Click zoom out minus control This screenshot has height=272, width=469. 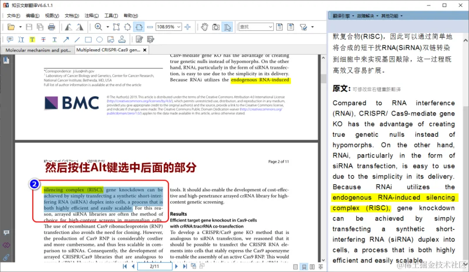tap(151, 27)
